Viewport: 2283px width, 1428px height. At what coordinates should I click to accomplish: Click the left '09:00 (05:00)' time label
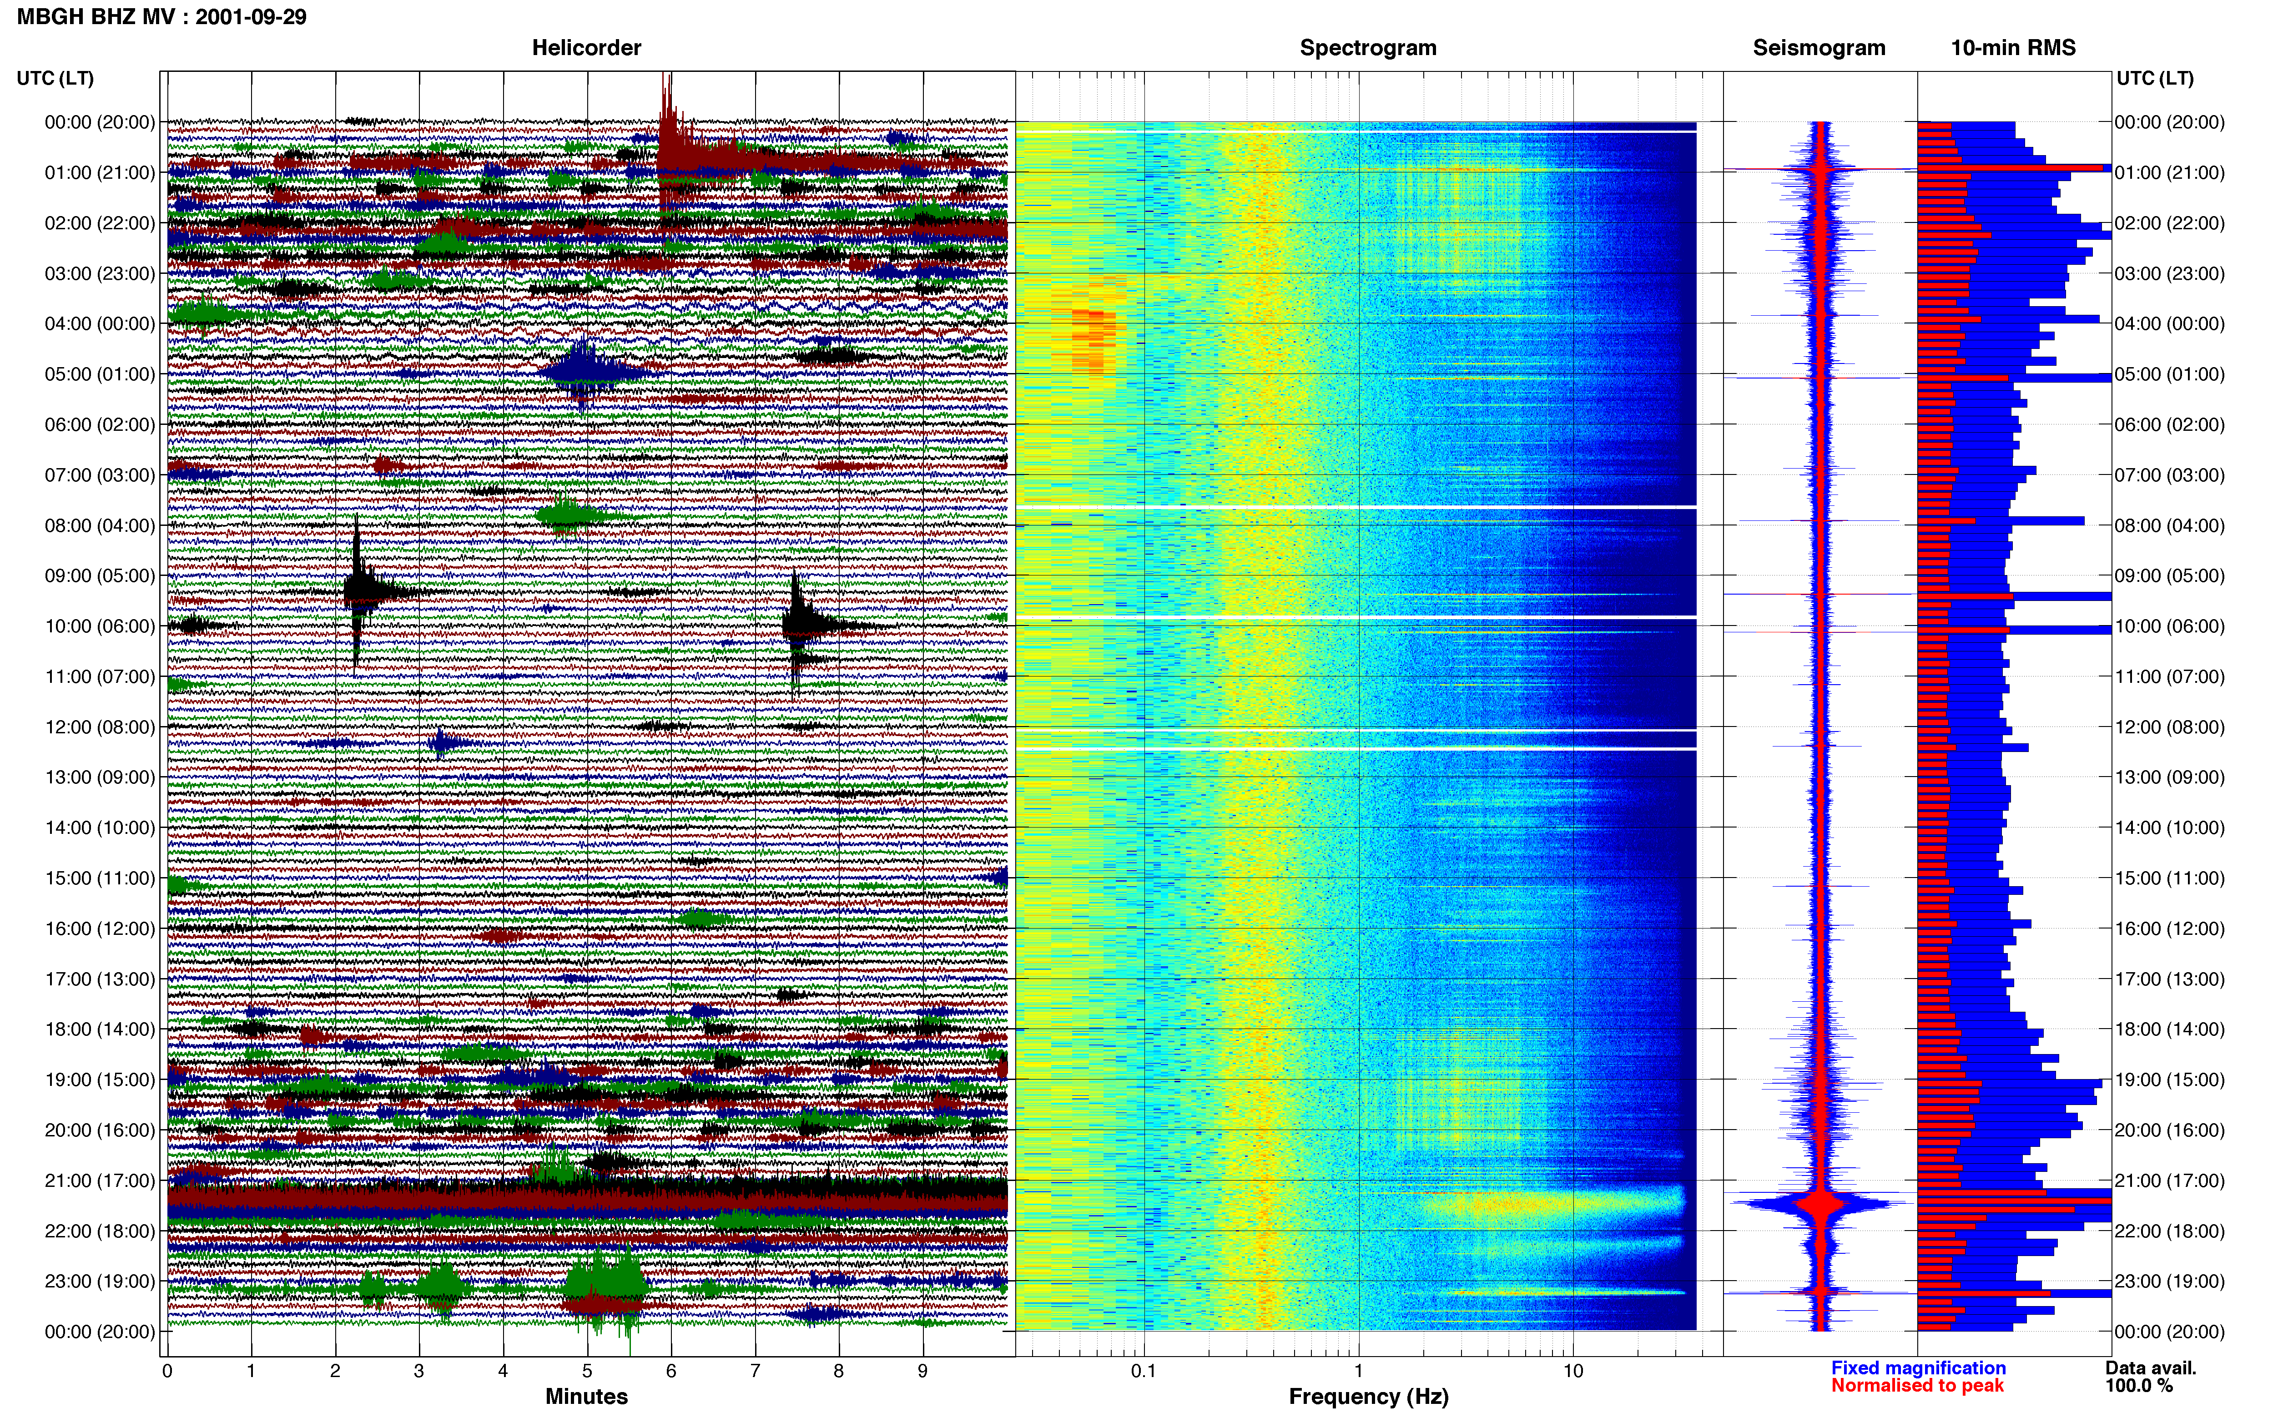(x=100, y=576)
